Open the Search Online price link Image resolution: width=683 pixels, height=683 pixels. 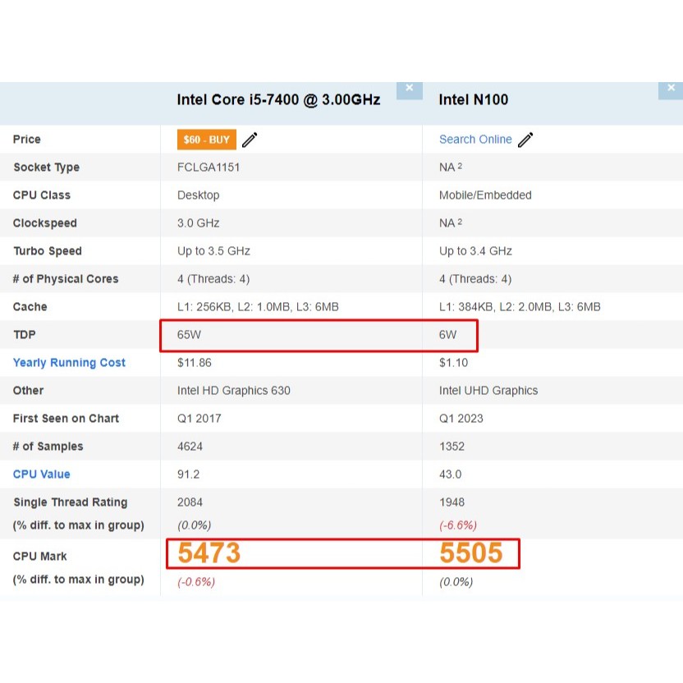pos(475,140)
